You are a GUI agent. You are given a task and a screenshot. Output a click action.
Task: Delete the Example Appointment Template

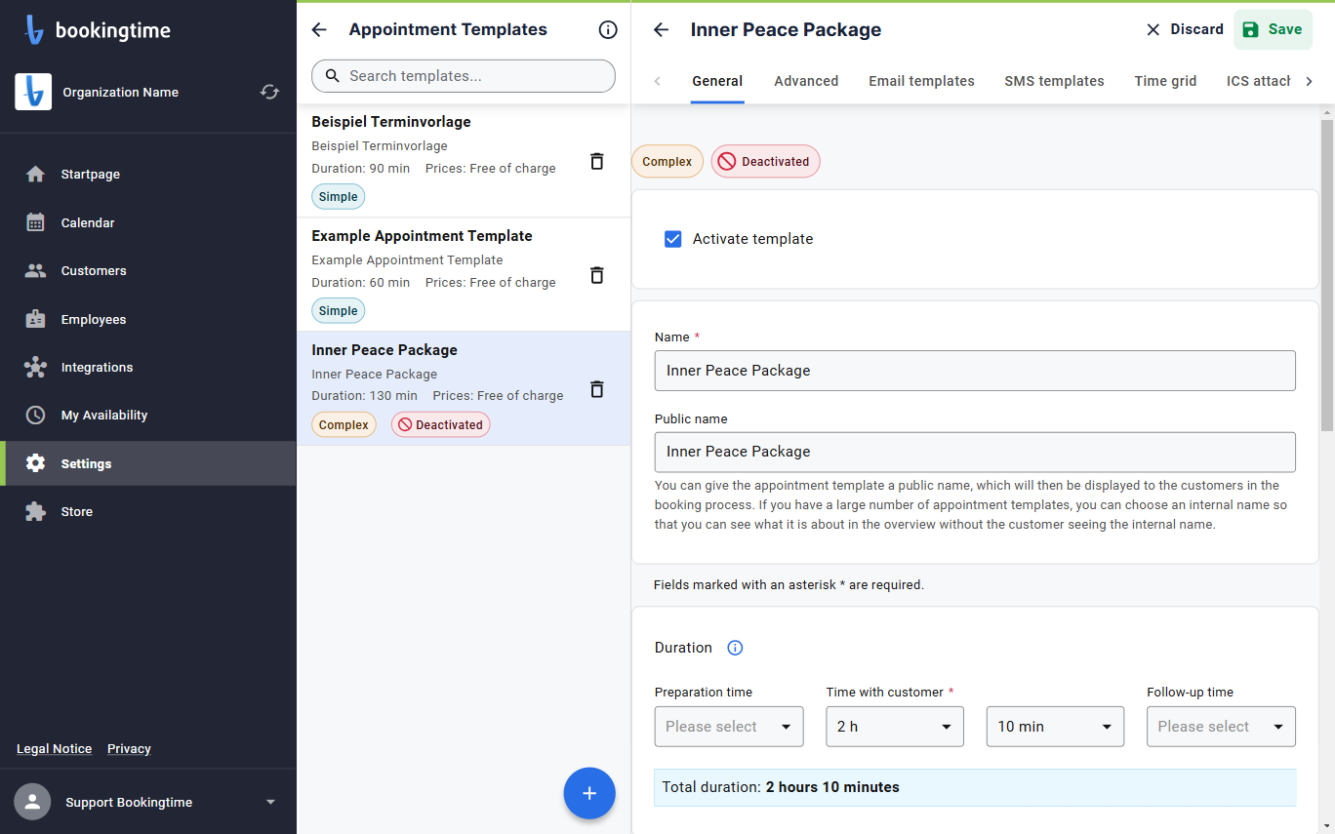(597, 275)
